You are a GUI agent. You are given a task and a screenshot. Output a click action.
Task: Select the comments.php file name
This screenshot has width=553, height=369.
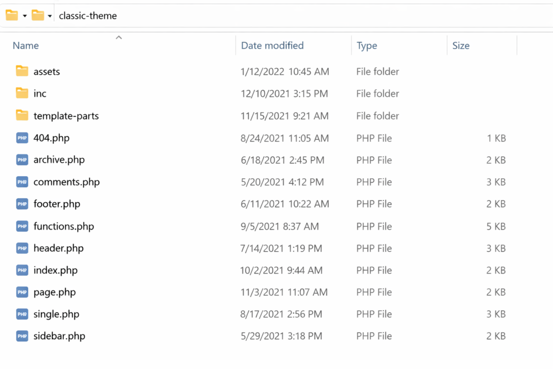click(66, 182)
